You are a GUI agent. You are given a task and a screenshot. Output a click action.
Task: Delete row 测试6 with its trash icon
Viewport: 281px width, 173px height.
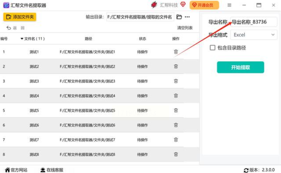[x=176, y=125]
